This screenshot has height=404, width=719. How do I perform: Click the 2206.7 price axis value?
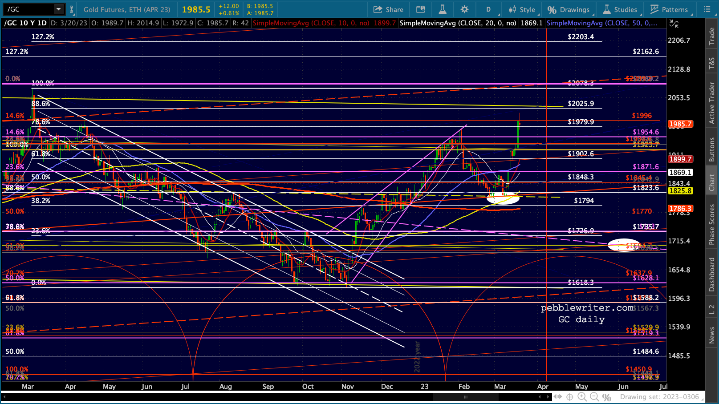[679, 40]
